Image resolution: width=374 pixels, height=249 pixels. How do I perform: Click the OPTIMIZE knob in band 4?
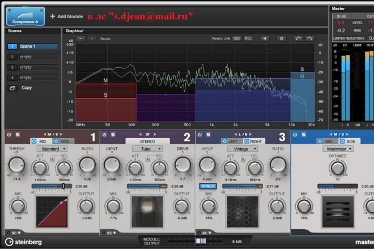tap(338, 168)
